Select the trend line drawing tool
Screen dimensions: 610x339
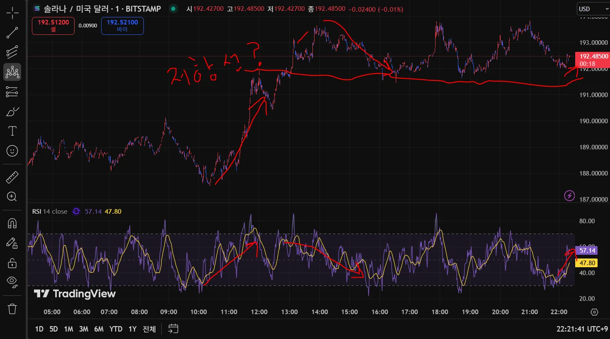(x=12, y=33)
